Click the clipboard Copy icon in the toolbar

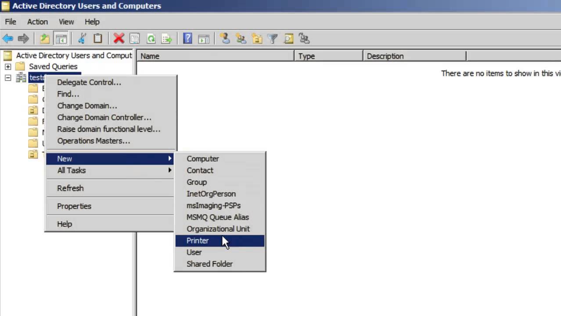tap(97, 39)
